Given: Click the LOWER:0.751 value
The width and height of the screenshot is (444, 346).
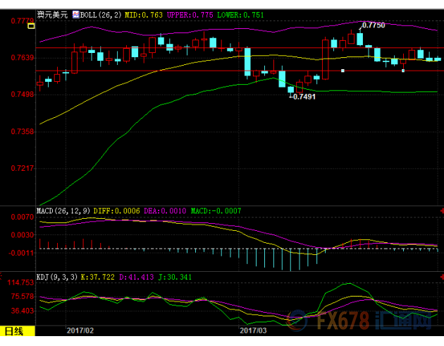Looking at the screenshot, I should [240, 15].
